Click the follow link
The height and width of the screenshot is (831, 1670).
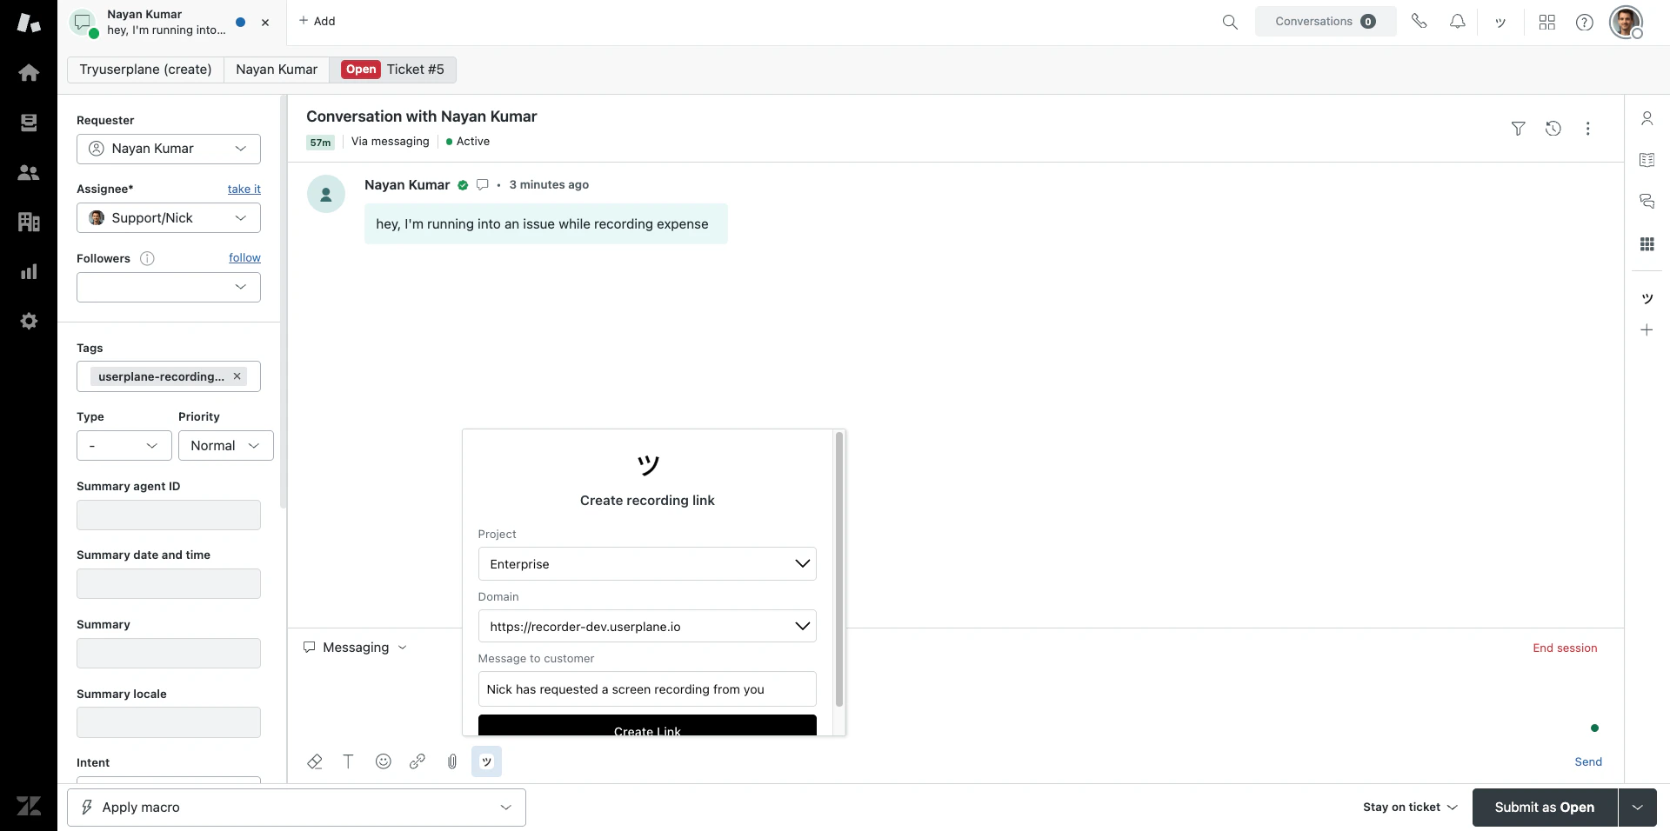point(244,258)
